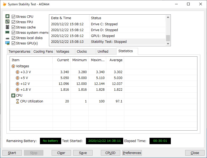The image size is (207, 158).
Task: Click the Voltages lightning icon in the list
Action: [13, 66]
